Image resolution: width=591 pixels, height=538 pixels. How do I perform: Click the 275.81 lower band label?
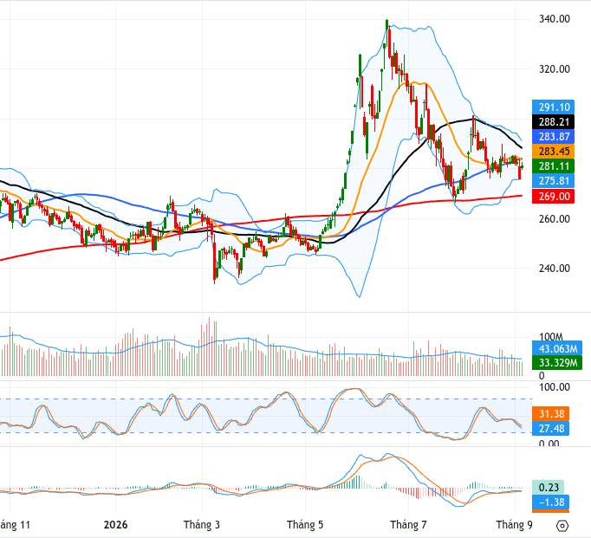(x=553, y=181)
